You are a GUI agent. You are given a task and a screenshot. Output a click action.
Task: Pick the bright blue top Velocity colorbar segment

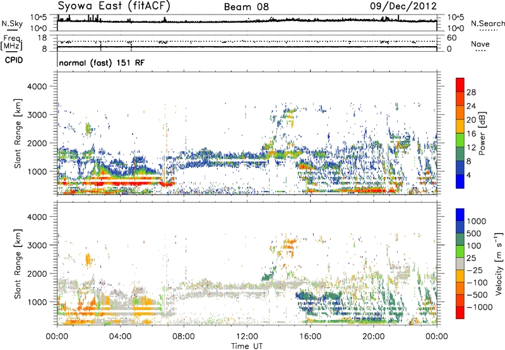point(460,215)
